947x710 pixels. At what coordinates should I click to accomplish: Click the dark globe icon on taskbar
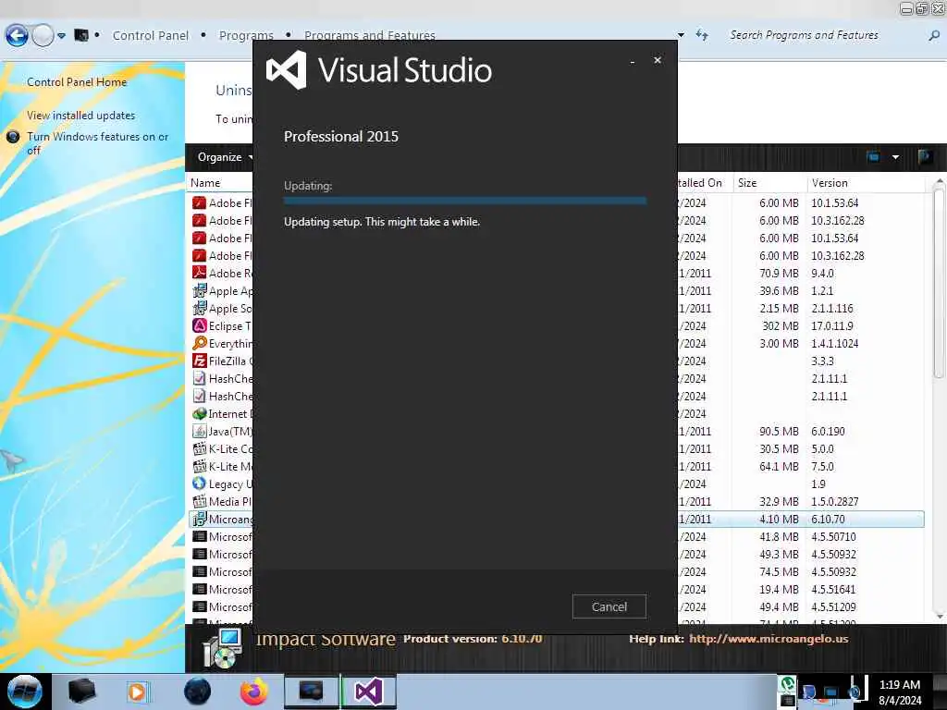tap(198, 692)
